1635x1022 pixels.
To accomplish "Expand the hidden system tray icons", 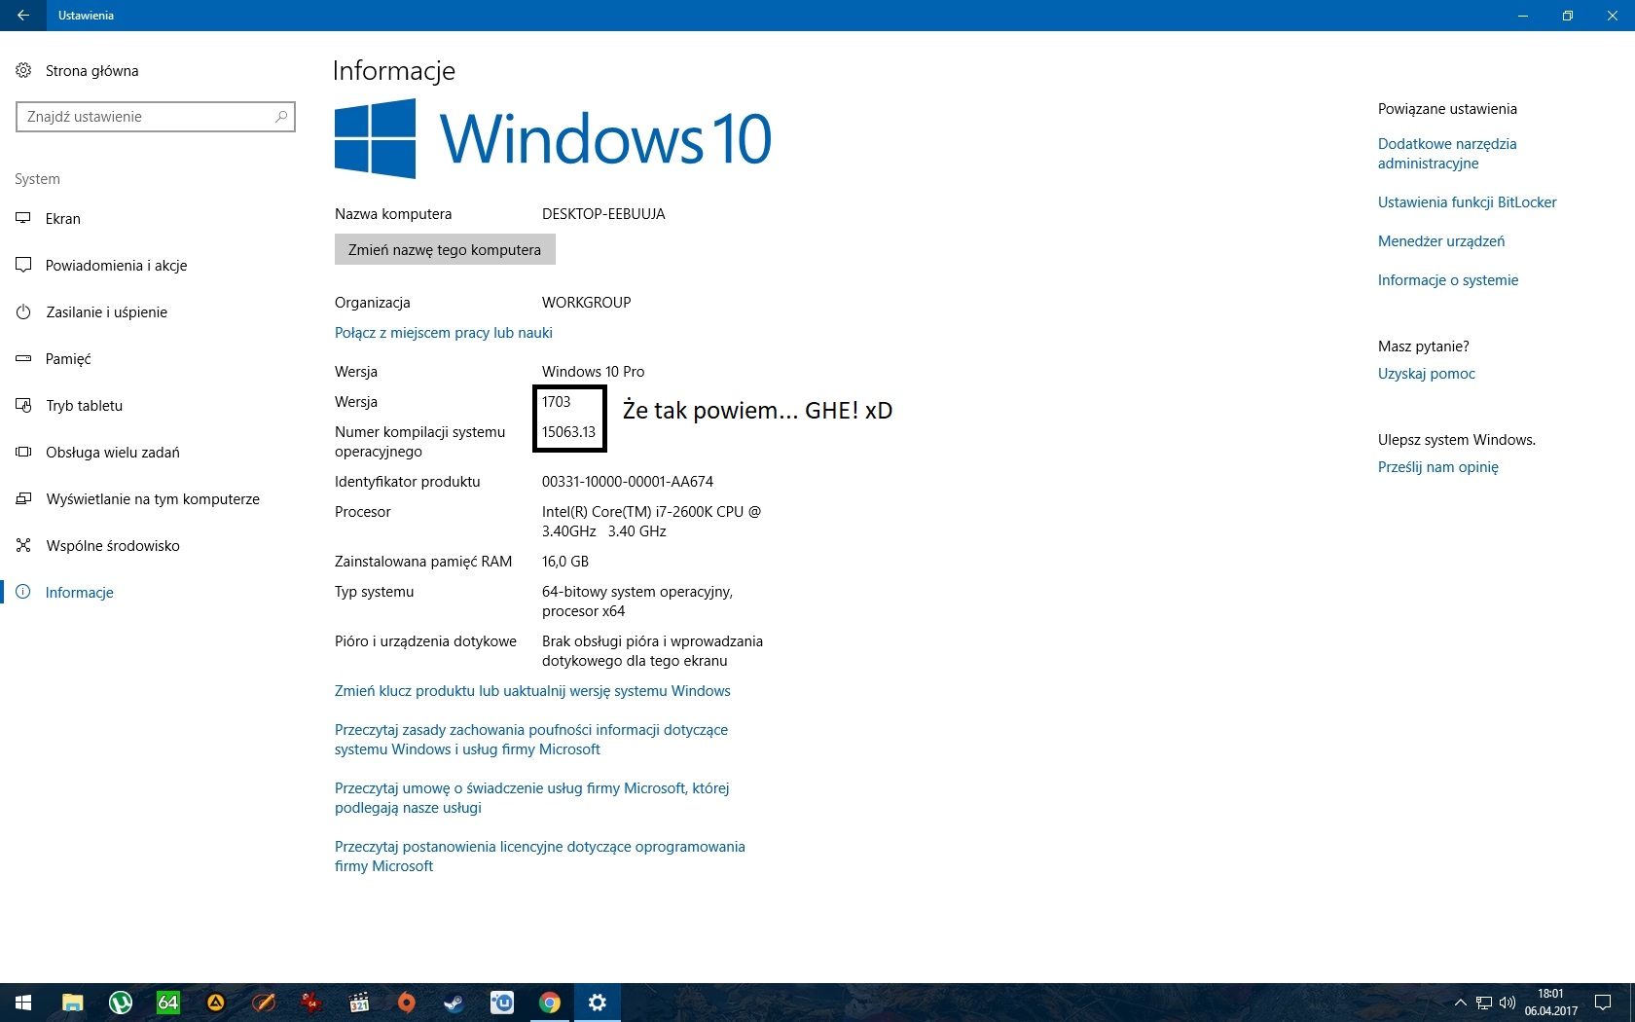I will pos(1460,1003).
